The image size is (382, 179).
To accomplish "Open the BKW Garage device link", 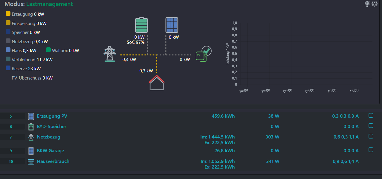I will (x=50, y=151).
